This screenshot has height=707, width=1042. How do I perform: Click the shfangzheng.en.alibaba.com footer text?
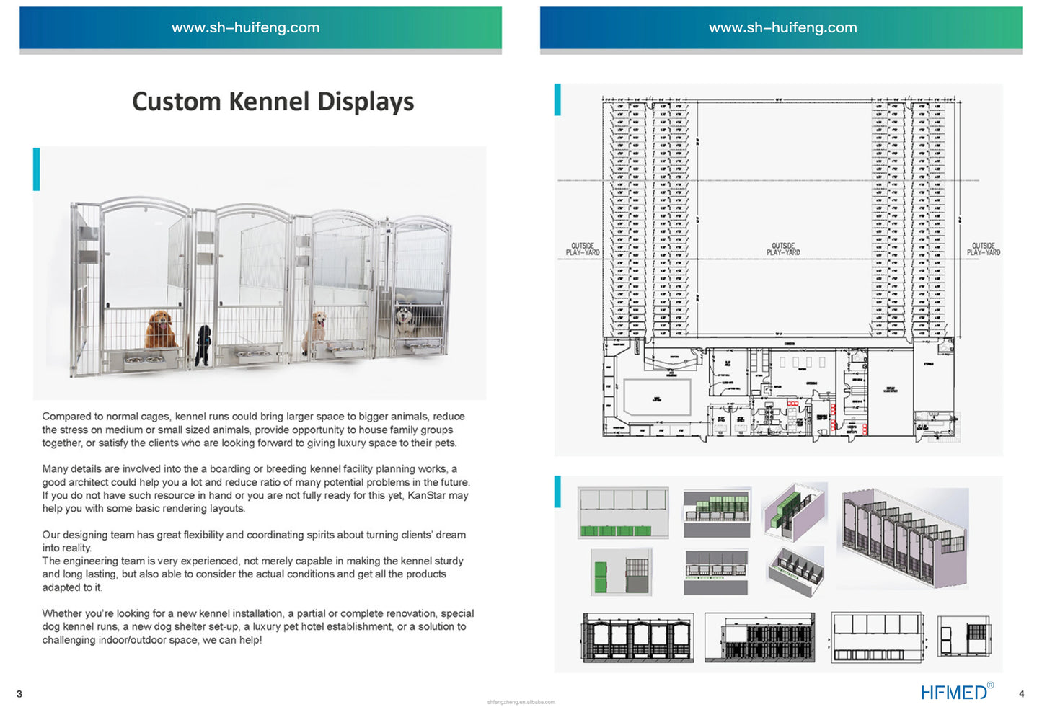[521, 701]
